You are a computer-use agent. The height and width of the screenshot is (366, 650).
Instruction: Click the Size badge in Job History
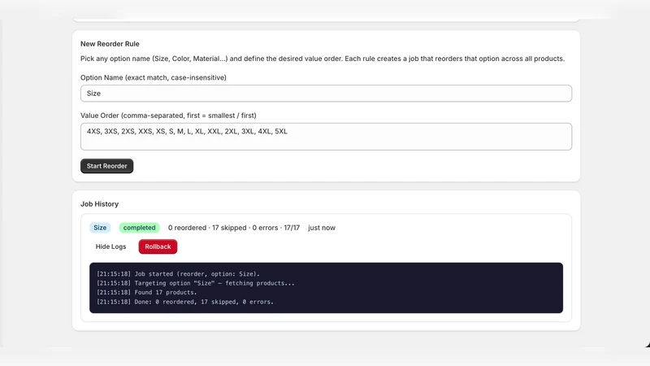(x=100, y=228)
